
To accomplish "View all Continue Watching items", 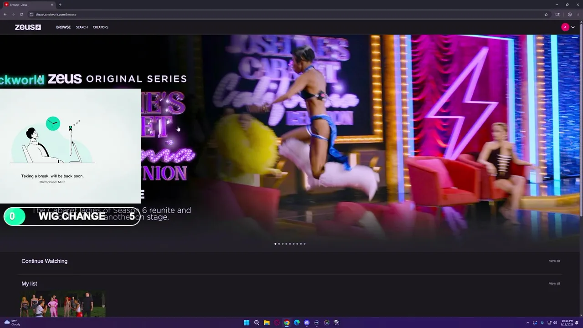I will pyautogui.click(x=554, y=261).
